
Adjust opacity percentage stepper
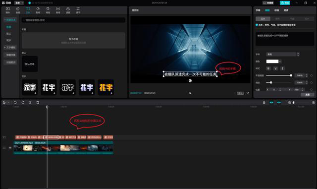(x=307, y=75)
